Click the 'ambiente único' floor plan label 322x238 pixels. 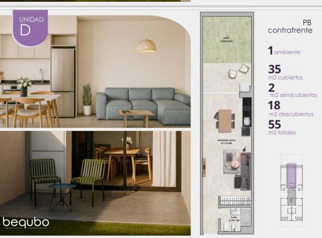coord(226,141)
